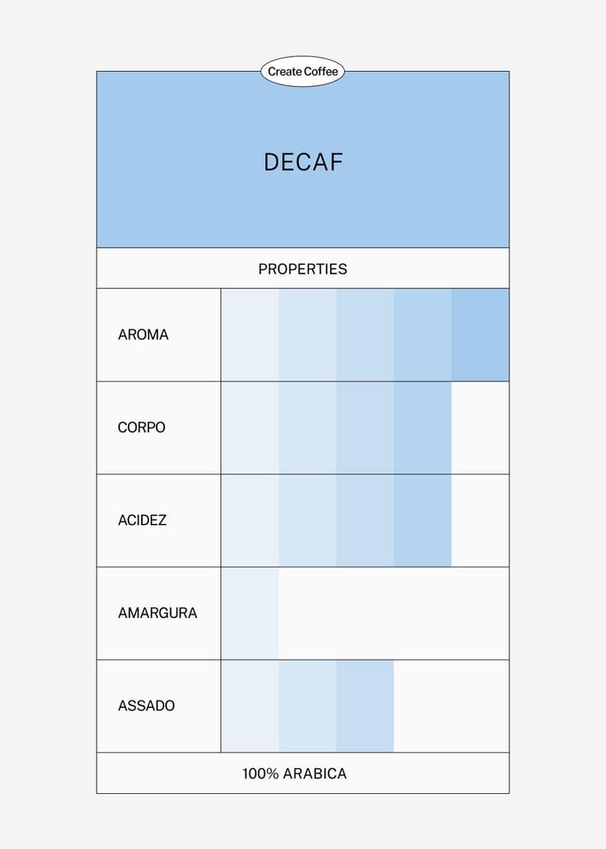The width and height of the screenshot is (606, 849).
Task: Click the DECAF title text
Action: pos(303,163)
